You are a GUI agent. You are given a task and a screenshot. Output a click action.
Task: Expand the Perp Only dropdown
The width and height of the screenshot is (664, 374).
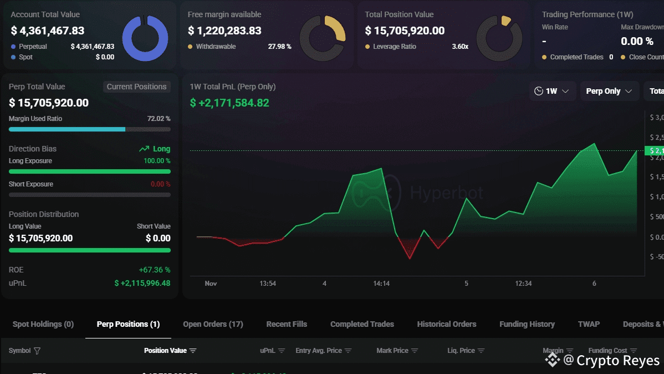609,91
